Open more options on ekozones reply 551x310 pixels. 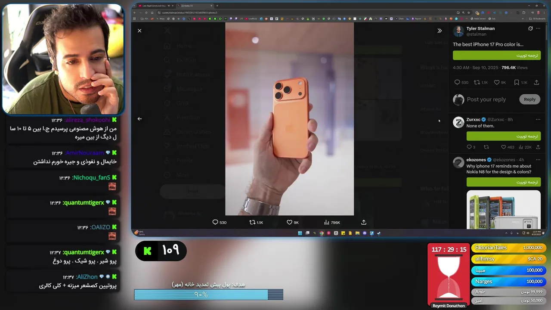[x=538, y=160]
